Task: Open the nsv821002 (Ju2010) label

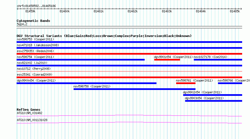Action: coord(32,63)
